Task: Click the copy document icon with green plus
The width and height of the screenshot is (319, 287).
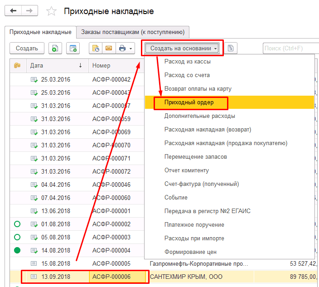Action: tap(55, 48)
